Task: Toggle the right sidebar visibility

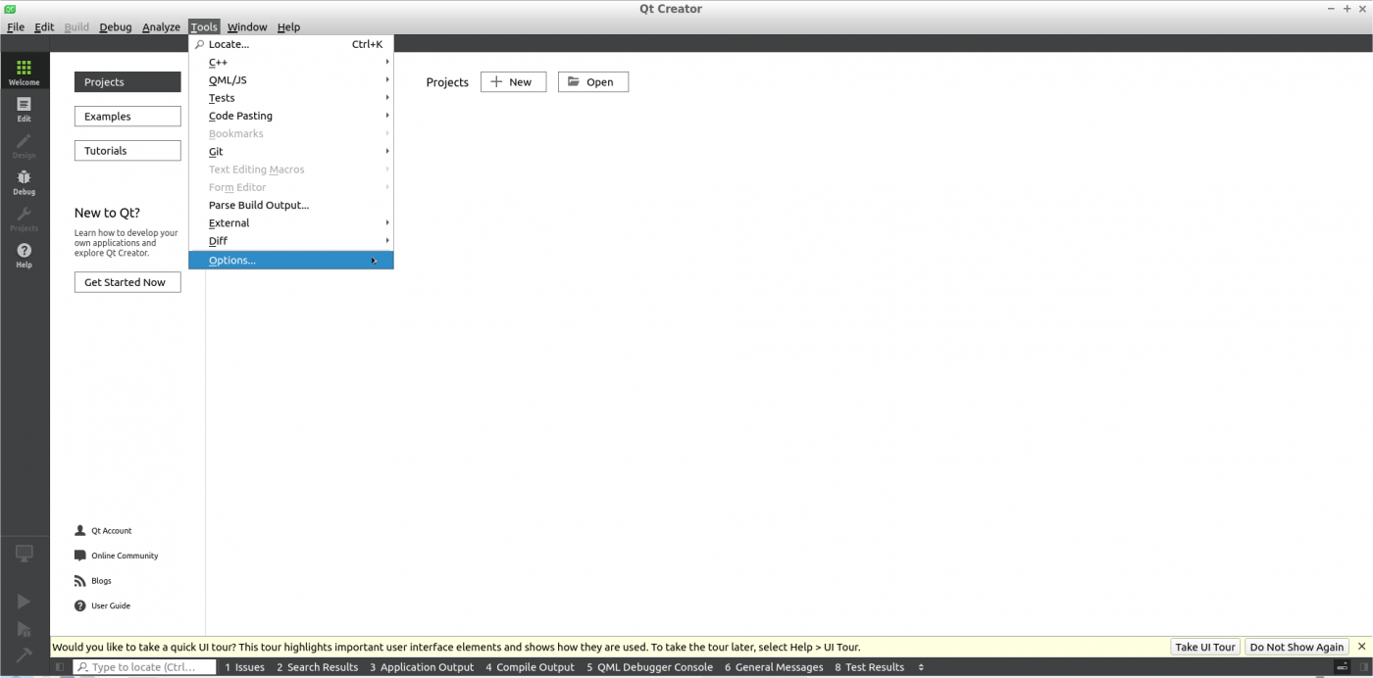Action: coord(1364,667)
